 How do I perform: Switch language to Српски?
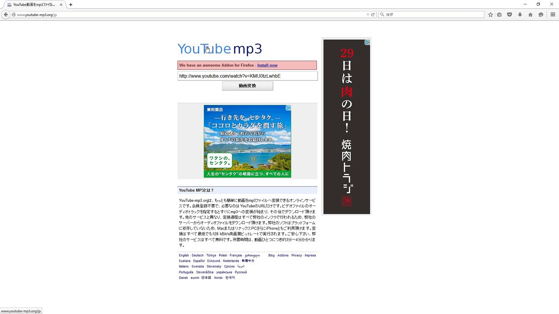click(x=229, y=266)
